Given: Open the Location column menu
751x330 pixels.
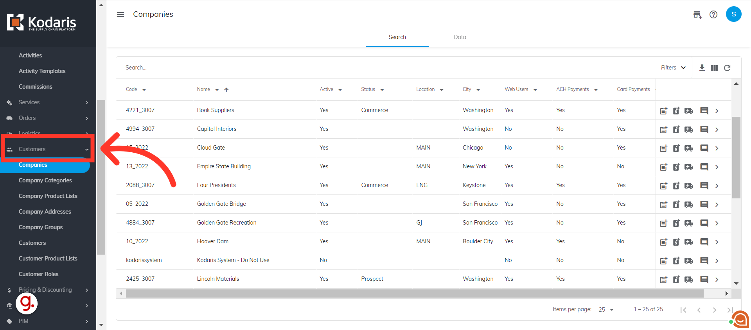Looking at the screenshot, I should tap(442, 90).
